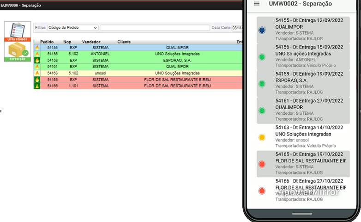This screenshot has height=222, width=361.
Task: Click the green status dot of 54158
Action: pos(262,84)
